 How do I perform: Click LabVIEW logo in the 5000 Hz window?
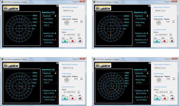[11, 65]
